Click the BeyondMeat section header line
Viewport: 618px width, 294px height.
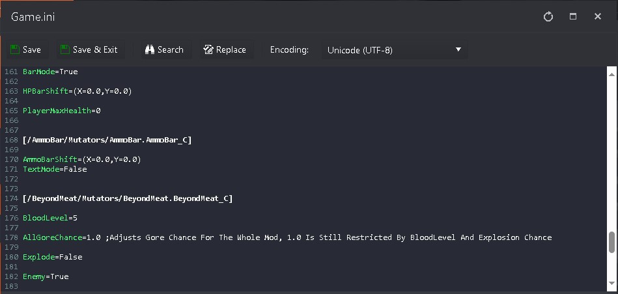pyautogui.click(x=128, y=199)
